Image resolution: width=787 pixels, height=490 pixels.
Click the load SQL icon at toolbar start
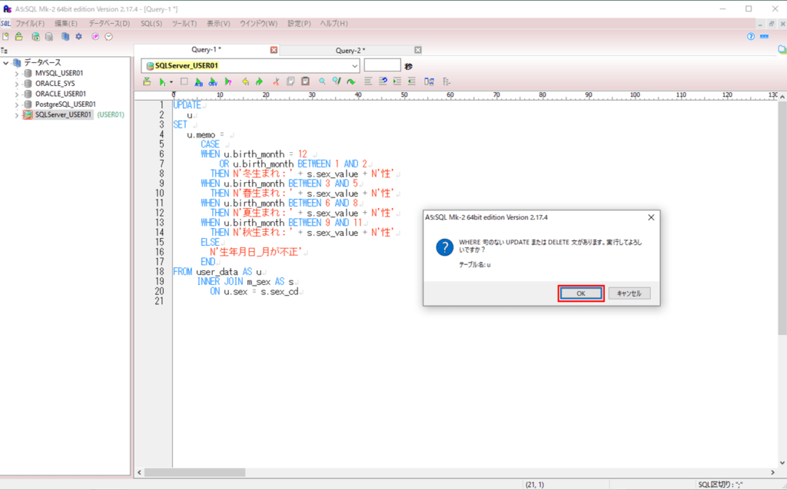pos(147,81)
